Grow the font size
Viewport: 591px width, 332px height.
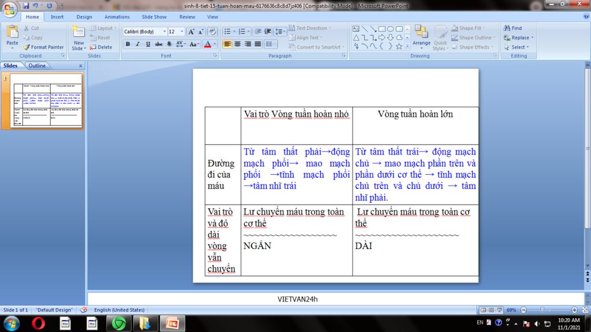click(x=191, y=32)
